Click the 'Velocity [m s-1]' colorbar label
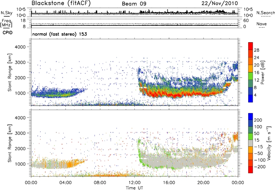The width and height of the screenshot is (275, 190). click(269, 143)
